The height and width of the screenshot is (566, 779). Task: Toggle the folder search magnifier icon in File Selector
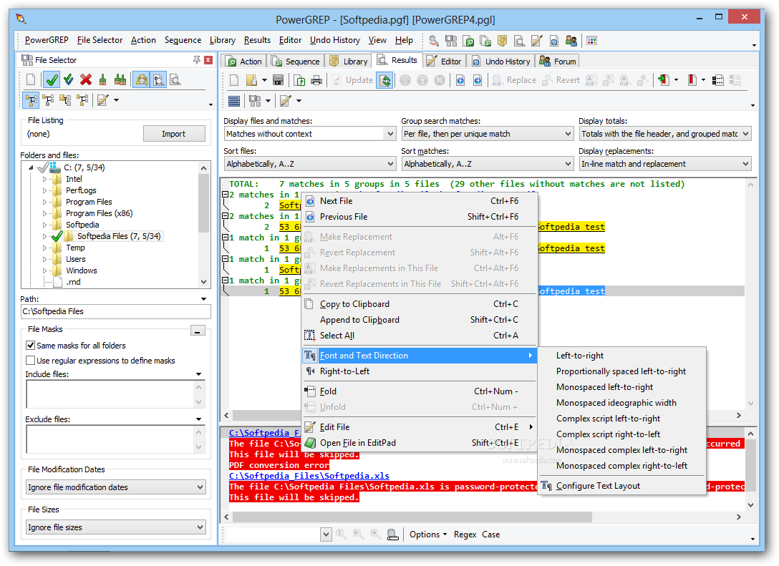pos(142,79)
